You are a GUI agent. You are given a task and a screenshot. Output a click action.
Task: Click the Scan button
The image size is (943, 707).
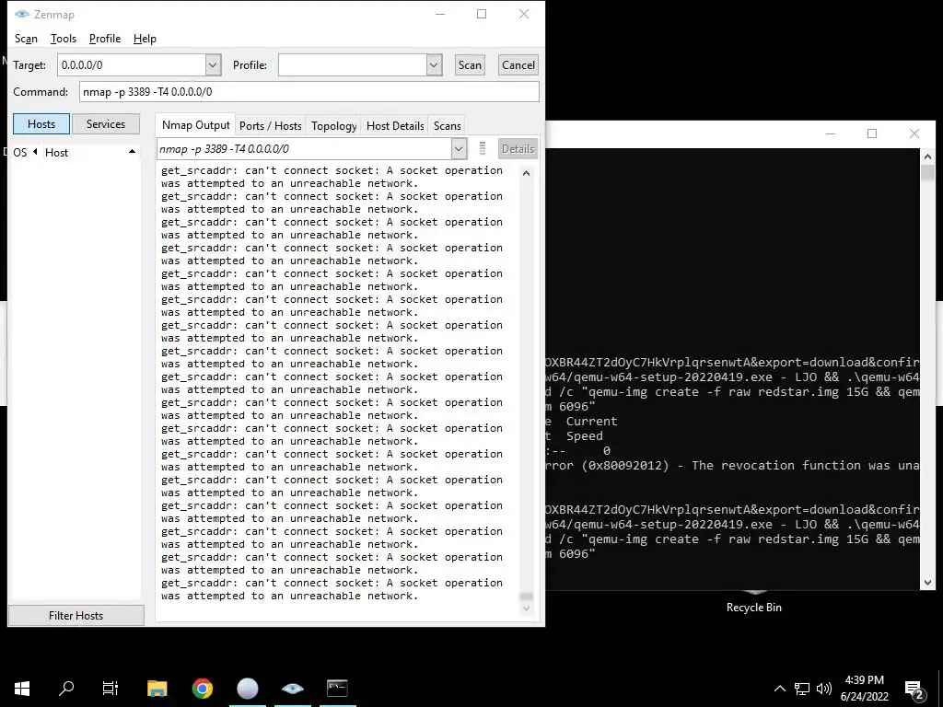point(470,65)
